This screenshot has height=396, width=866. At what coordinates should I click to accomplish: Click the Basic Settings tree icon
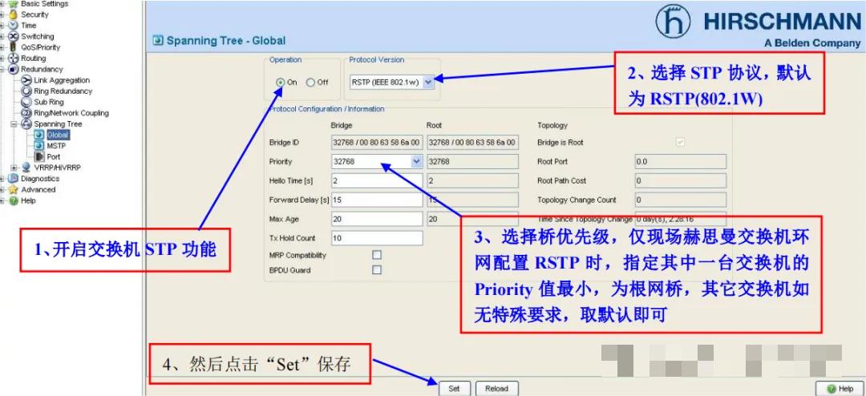[14, 4]
